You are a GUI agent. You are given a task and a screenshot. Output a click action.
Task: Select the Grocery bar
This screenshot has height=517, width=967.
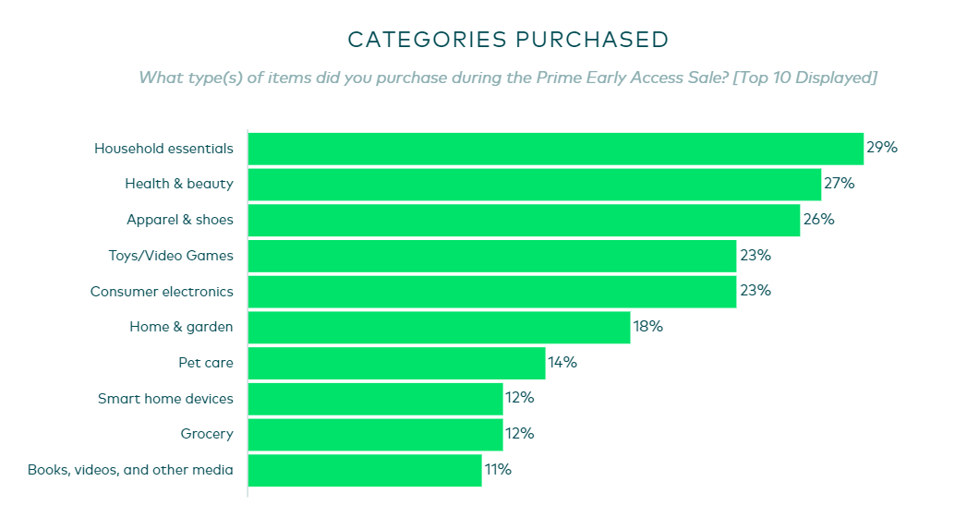(375, 434)
